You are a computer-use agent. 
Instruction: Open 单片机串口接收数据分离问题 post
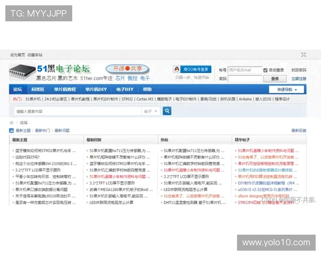[x=41, y=190]
